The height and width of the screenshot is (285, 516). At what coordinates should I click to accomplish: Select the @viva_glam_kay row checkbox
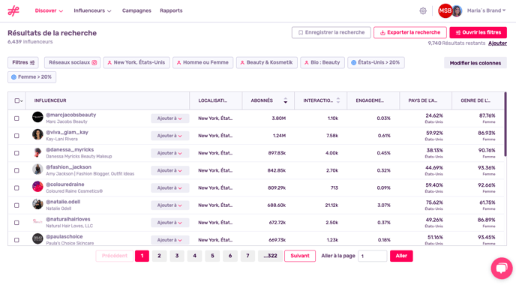point(16,136)
